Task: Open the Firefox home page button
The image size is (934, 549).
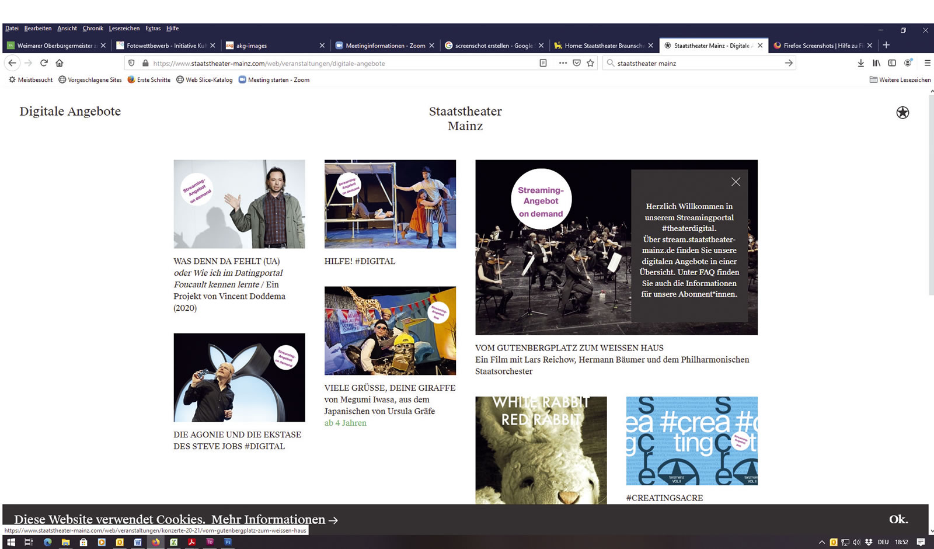Action: pyautogui.click(x=59, y=63)
